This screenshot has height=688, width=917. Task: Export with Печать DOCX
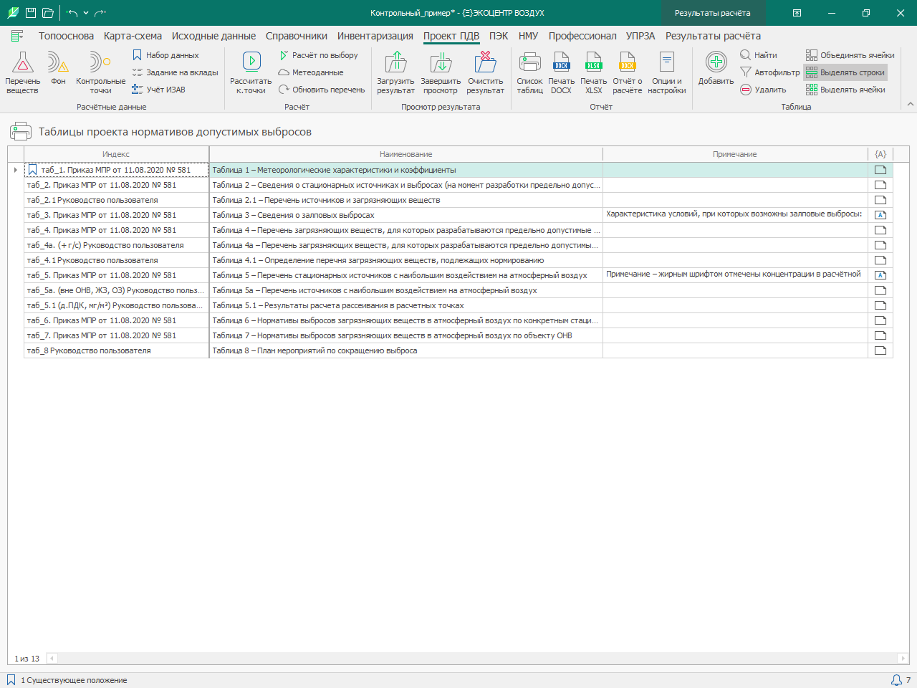(x=561, y=73)
